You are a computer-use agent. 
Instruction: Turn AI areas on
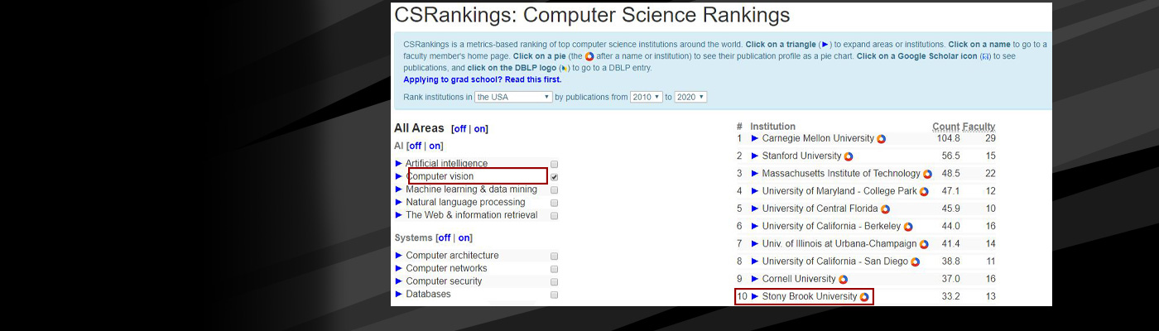[435, 146]
